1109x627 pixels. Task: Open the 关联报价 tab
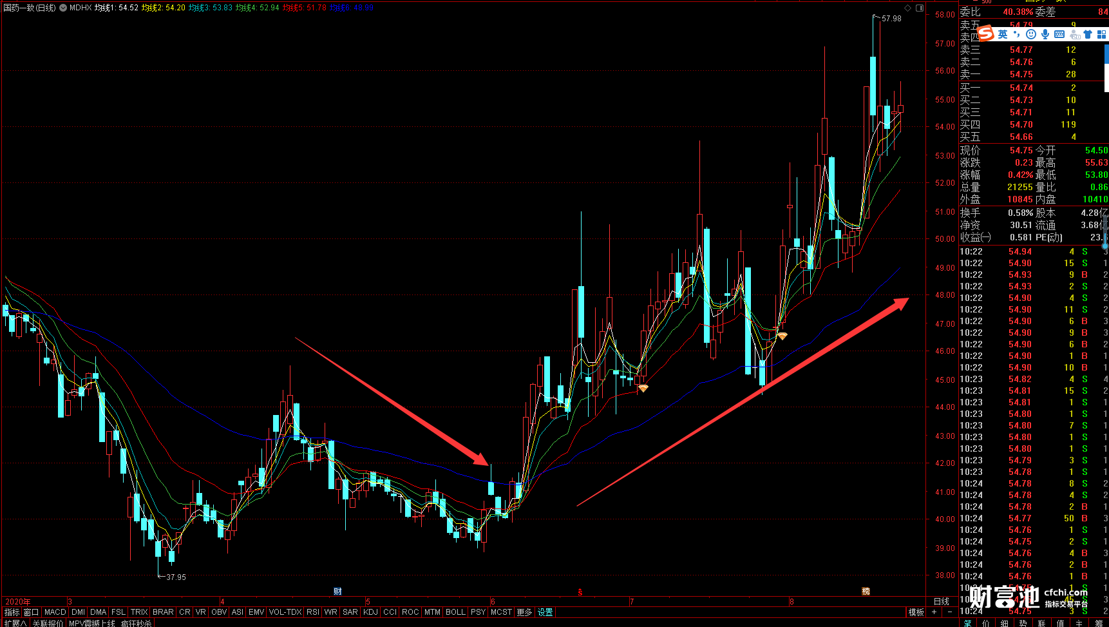tap(48, 623)
